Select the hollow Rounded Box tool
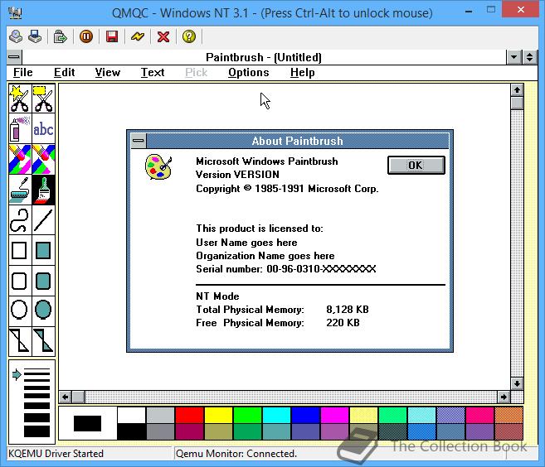545x467 pixels. click(20, 281)
